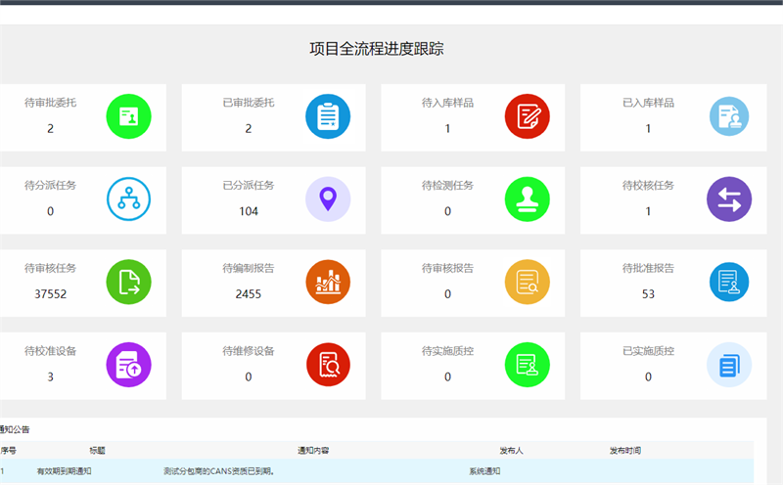The height and width of the screenshot is (485, 783).
Task: Click the 标题 column header
Action: pyautogui.click(x=97, y=451)
